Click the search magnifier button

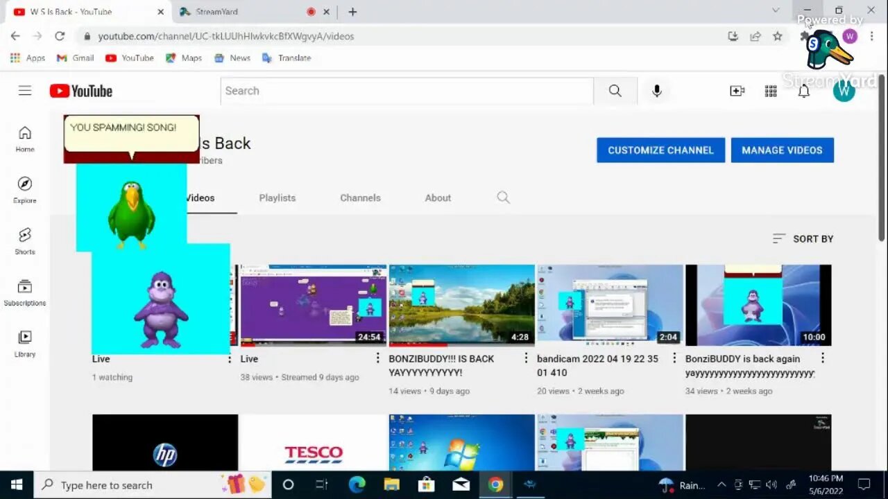[615, 91]
